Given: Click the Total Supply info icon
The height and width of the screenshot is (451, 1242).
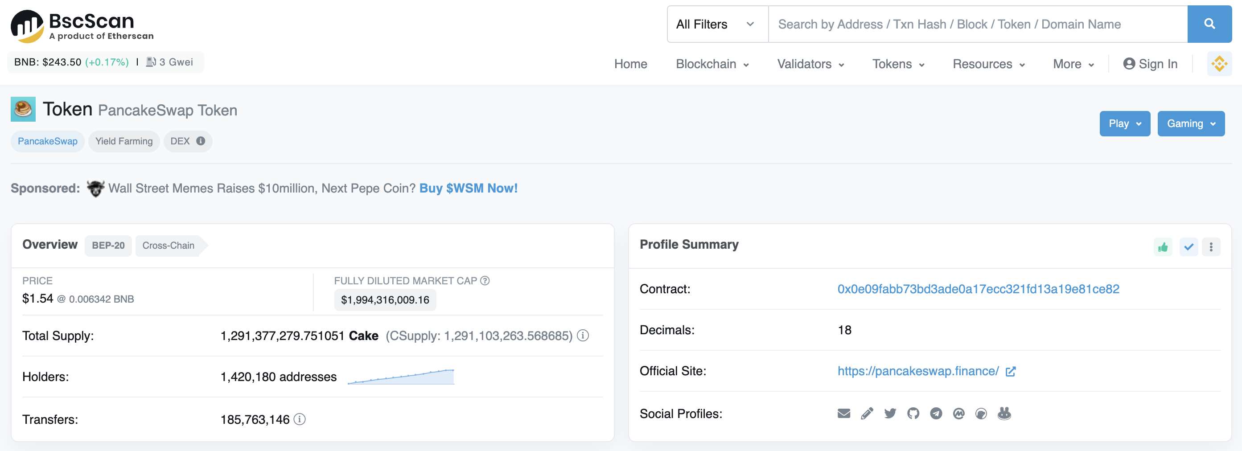Looking at the screenshot, I should click(583, 336).
